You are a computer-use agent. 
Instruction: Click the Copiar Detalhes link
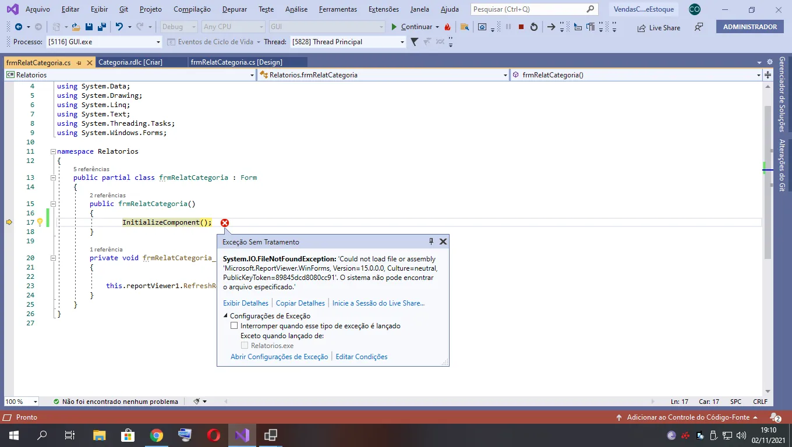pyautogui.click(x=300, y=303)
